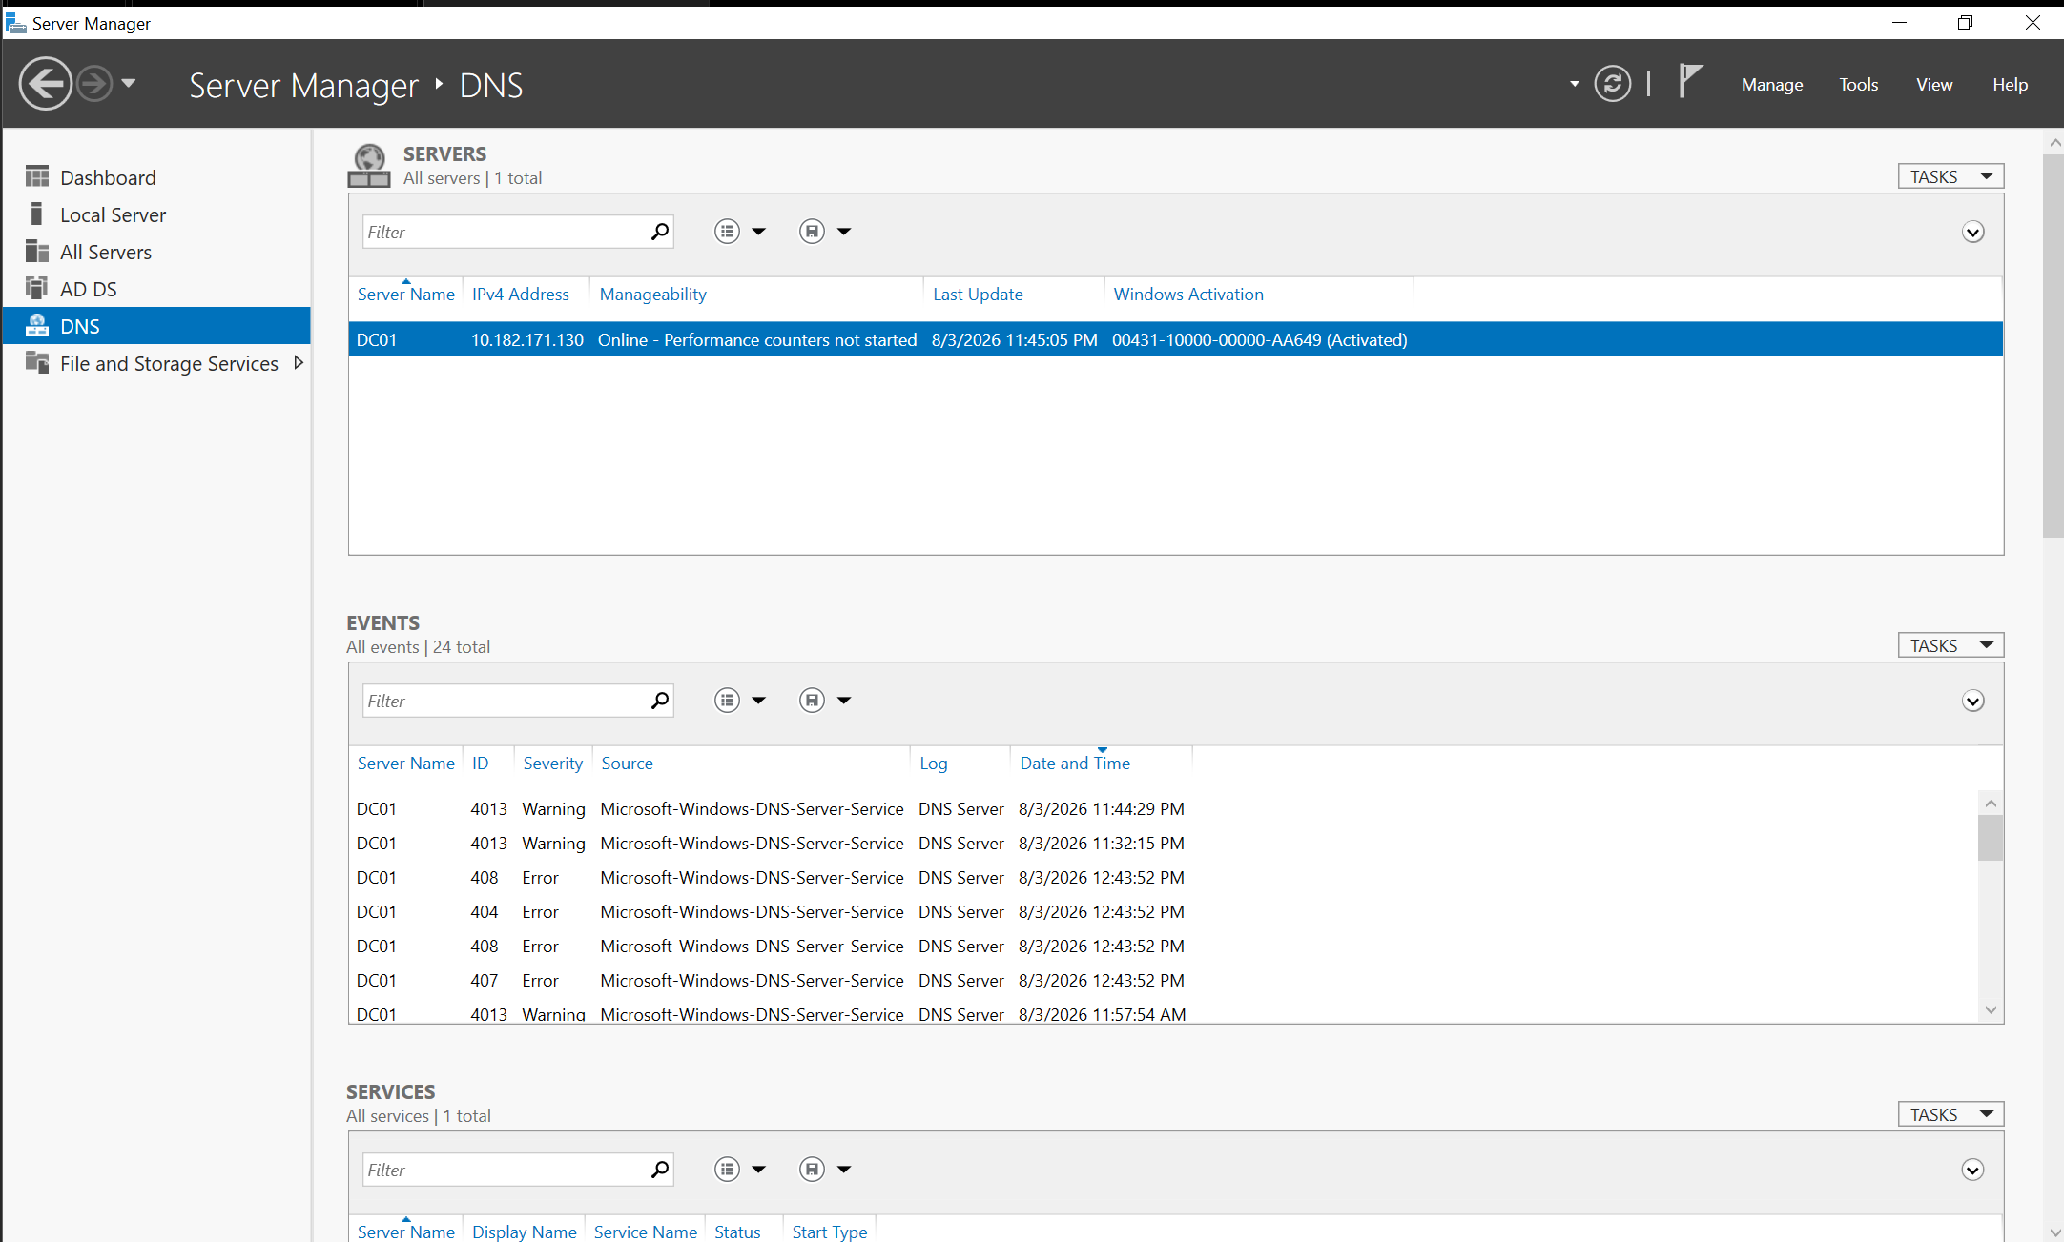Select the DC01 server row at 10.182.171.130
This screenshot has height=1242, width=2064.
(1175, 339)
